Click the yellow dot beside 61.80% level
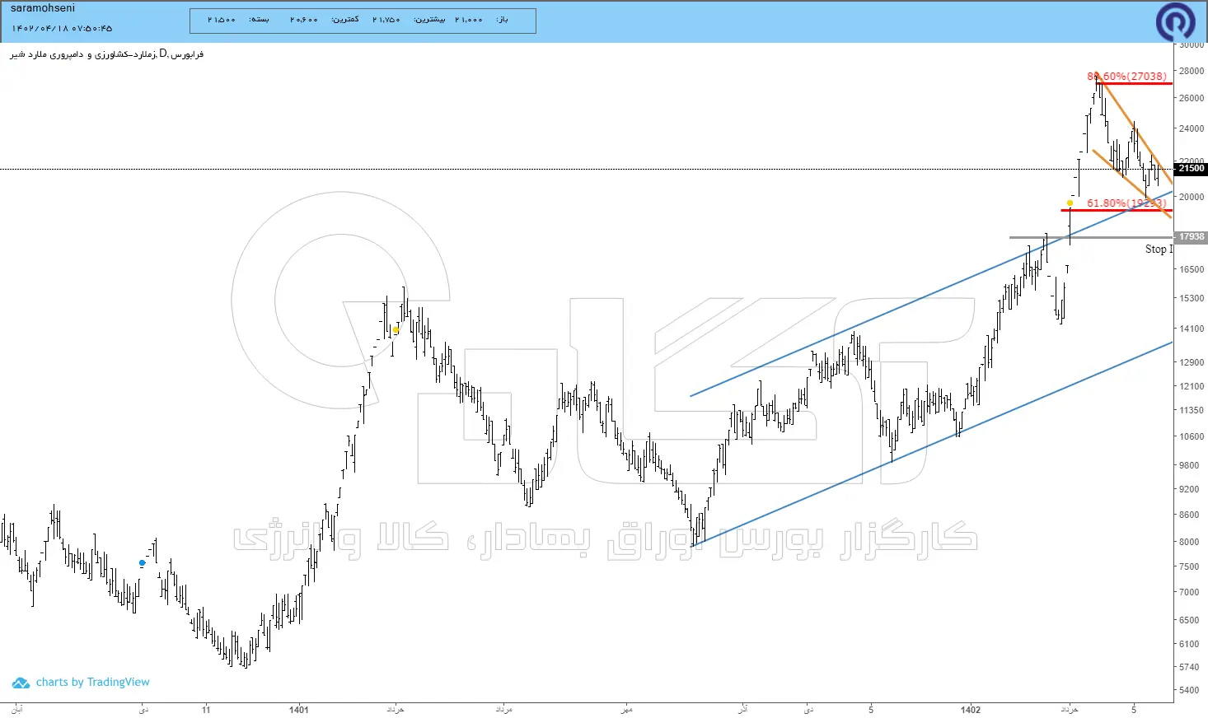 point(1070,203)
